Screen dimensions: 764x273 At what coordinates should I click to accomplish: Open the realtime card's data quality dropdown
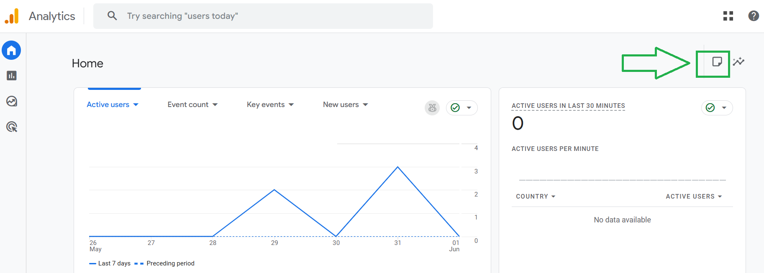coord(717,108)
